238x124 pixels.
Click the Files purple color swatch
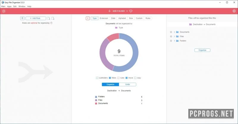coord(96,100)
